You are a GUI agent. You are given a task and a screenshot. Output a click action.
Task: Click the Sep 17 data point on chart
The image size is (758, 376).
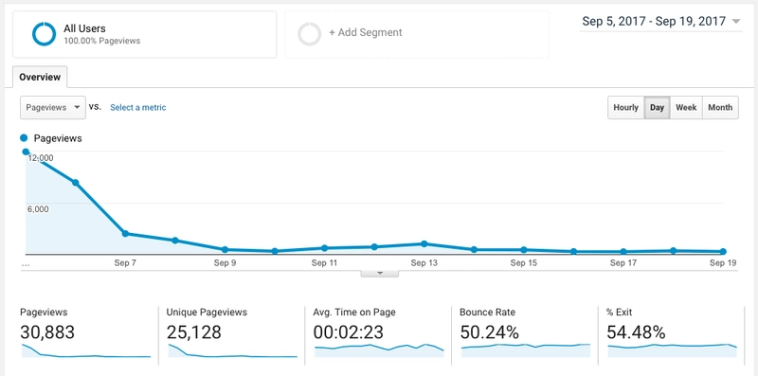[x=623, y=252]
